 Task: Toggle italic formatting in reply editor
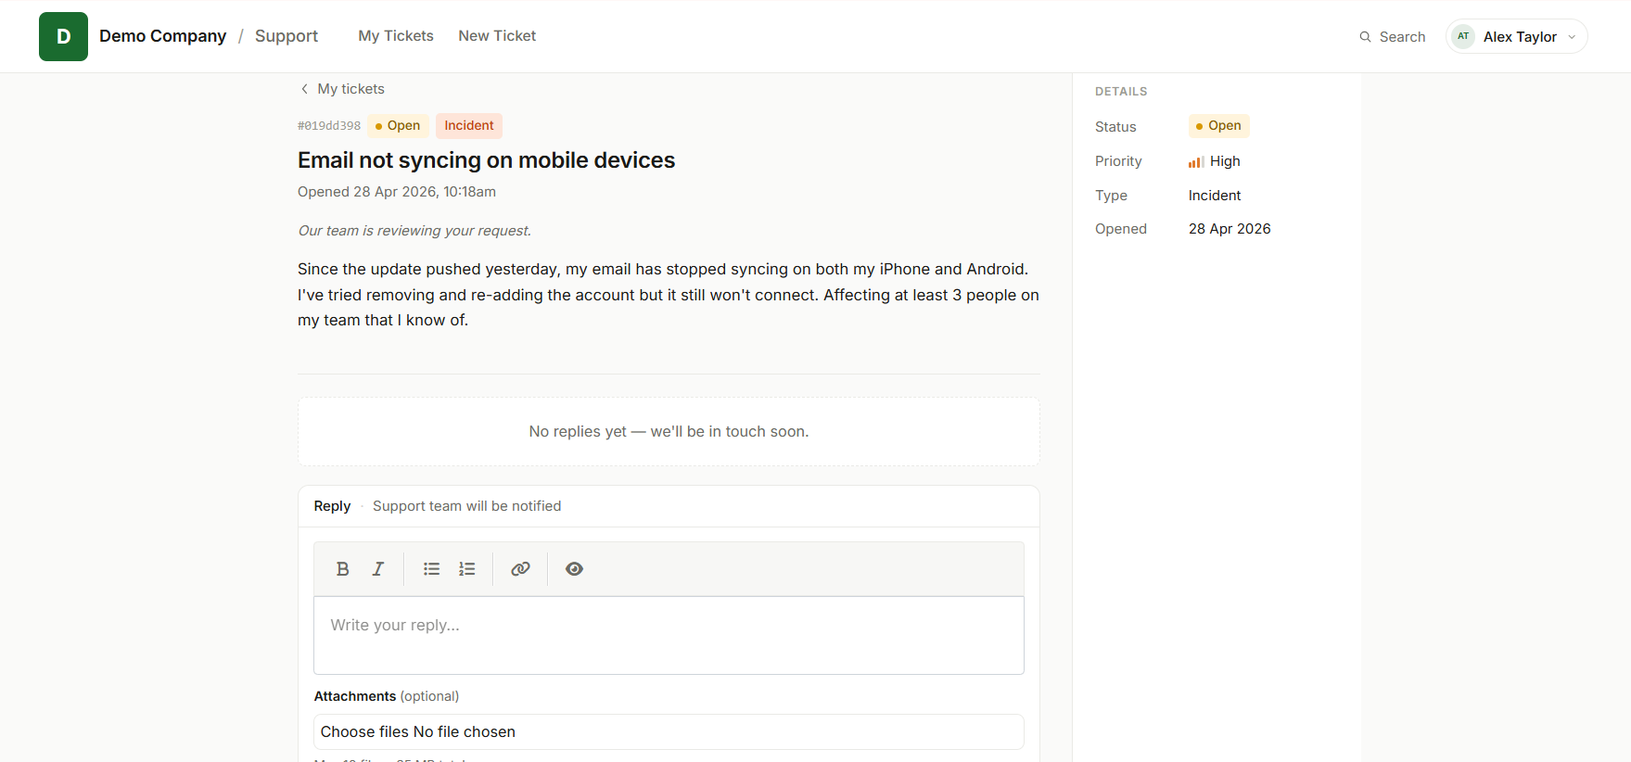(x=378, y=569)
